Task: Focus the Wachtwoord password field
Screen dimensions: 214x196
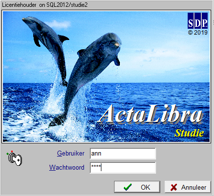Action: (123, 168)
